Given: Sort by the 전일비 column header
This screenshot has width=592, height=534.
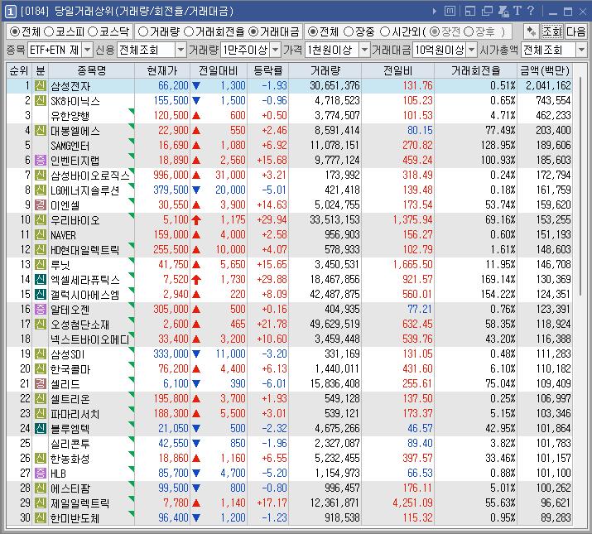Looking at the screenshot, I should [397, 70].
